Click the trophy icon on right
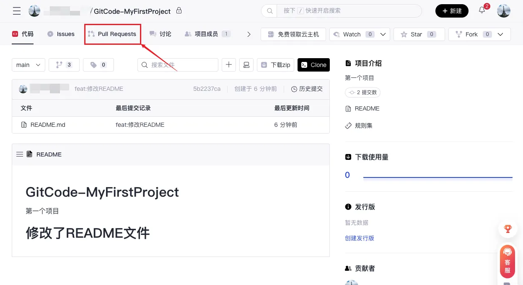 point(507,229)
